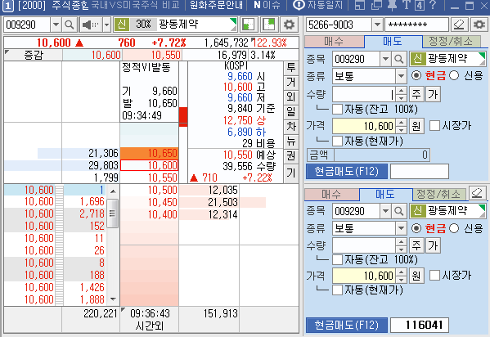Check 자동(현재가) in lower order panel
The height and width of the screenshot is (337, 490).
pos(337,290)
